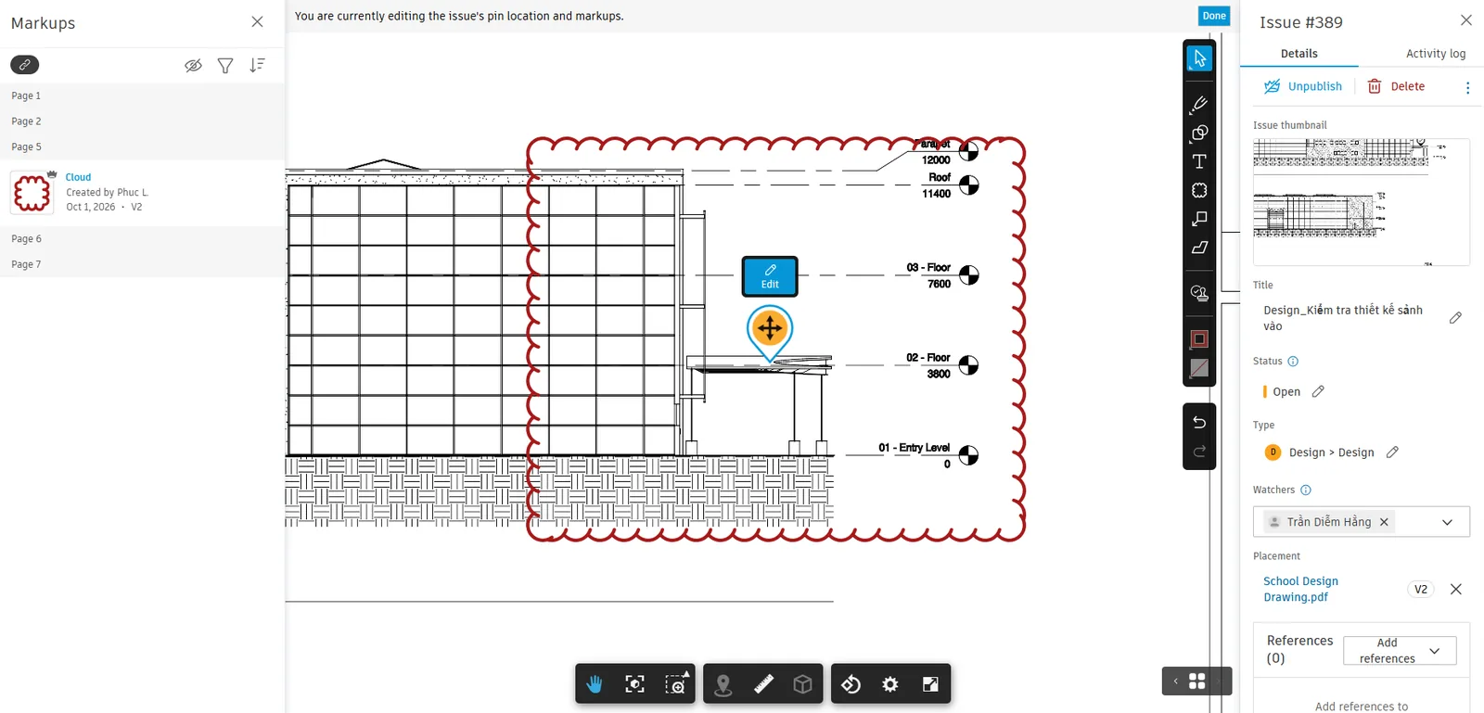This screenshot has height=713, width=1484.
Task: Toggle the linked markups filter pill
Action: 25,65
